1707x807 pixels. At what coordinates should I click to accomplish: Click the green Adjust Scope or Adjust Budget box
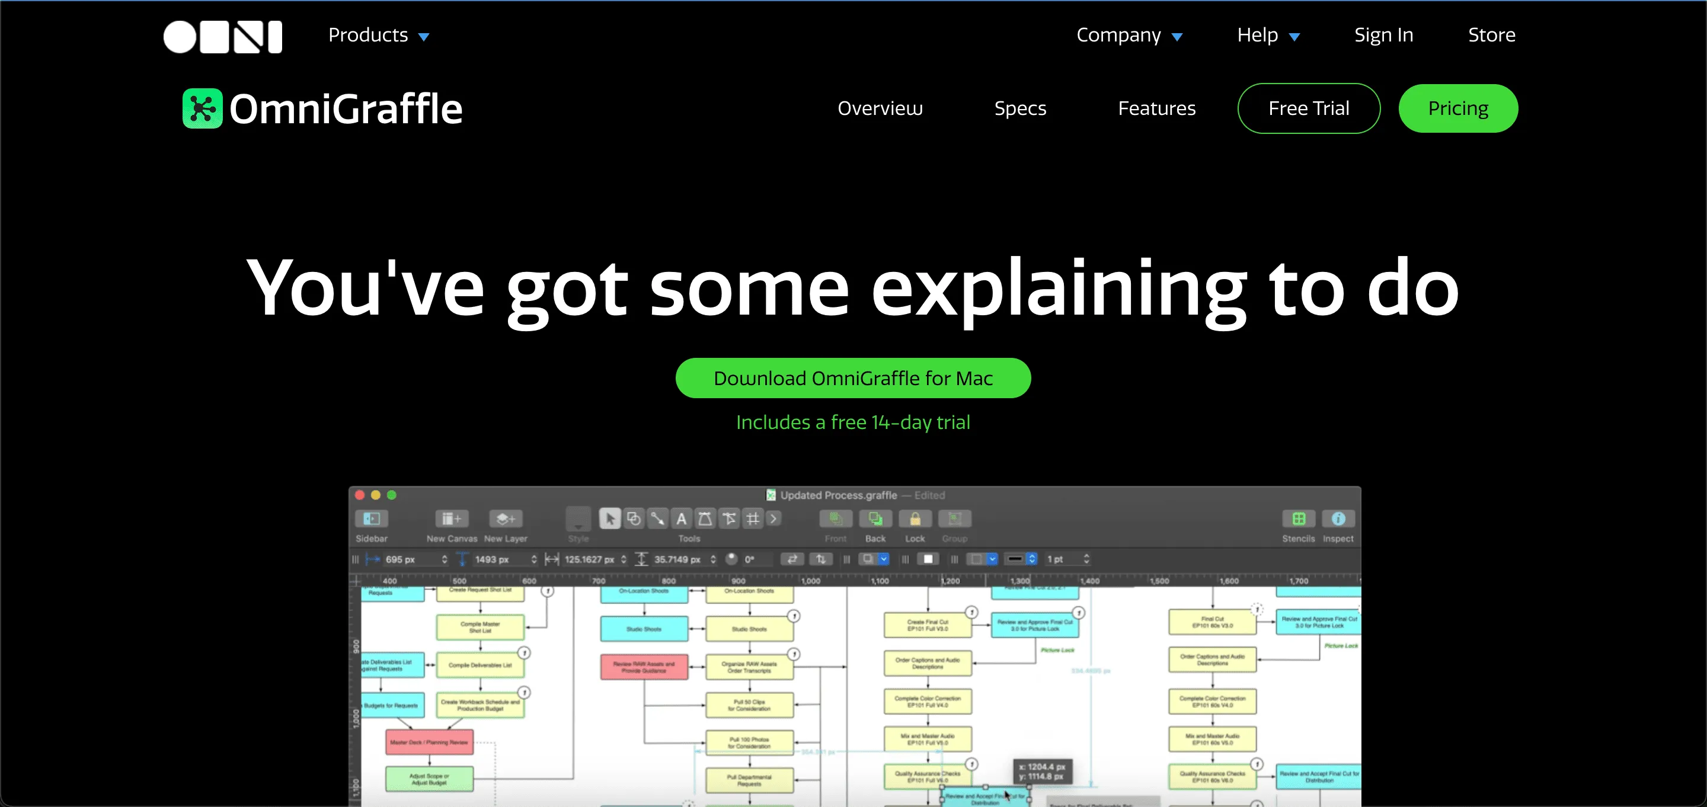[x=429, y=779]
